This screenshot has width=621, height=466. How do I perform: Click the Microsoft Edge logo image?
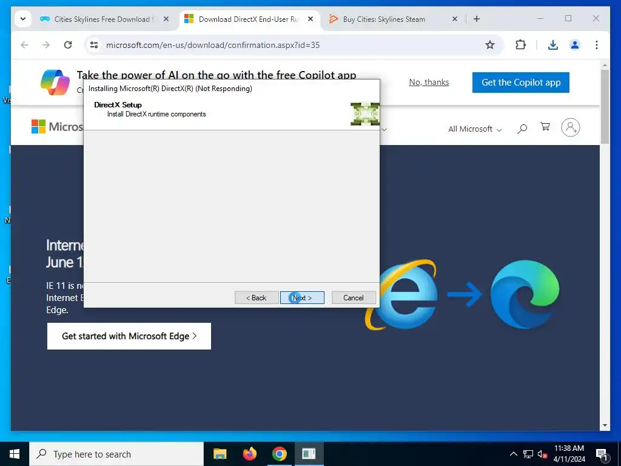tap(525, 294)
